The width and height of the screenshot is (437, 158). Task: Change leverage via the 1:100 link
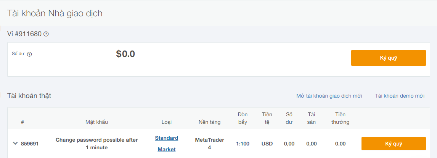click(243, 144)
